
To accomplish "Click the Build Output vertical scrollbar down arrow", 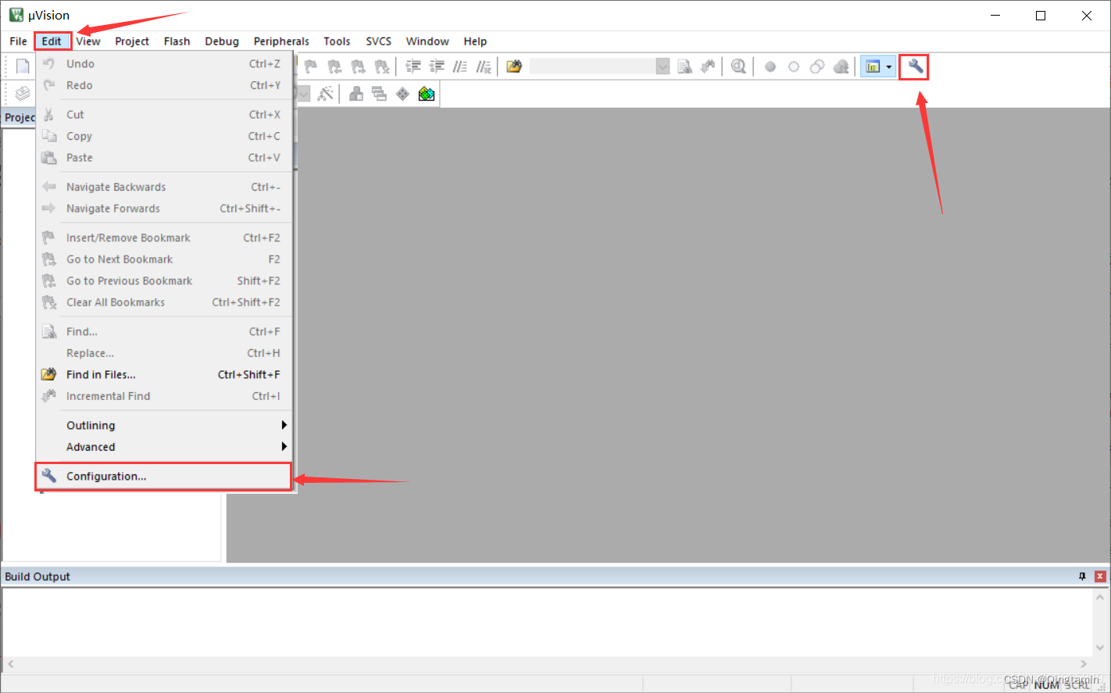I will tap(1100, 648).
